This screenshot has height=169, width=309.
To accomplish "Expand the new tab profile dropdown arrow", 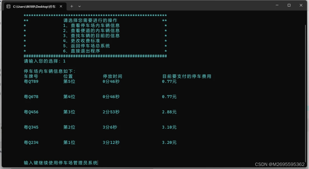I will (x=79, y=6).
